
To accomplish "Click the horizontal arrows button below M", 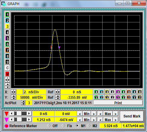I will point(7,80).
